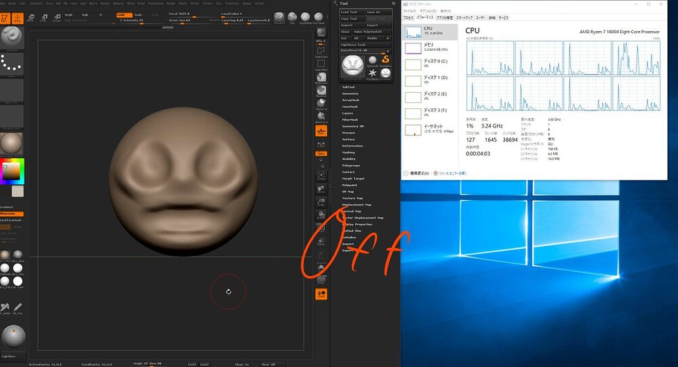Pick the ClayBuildup brush in top shelf

coord(305,18)
